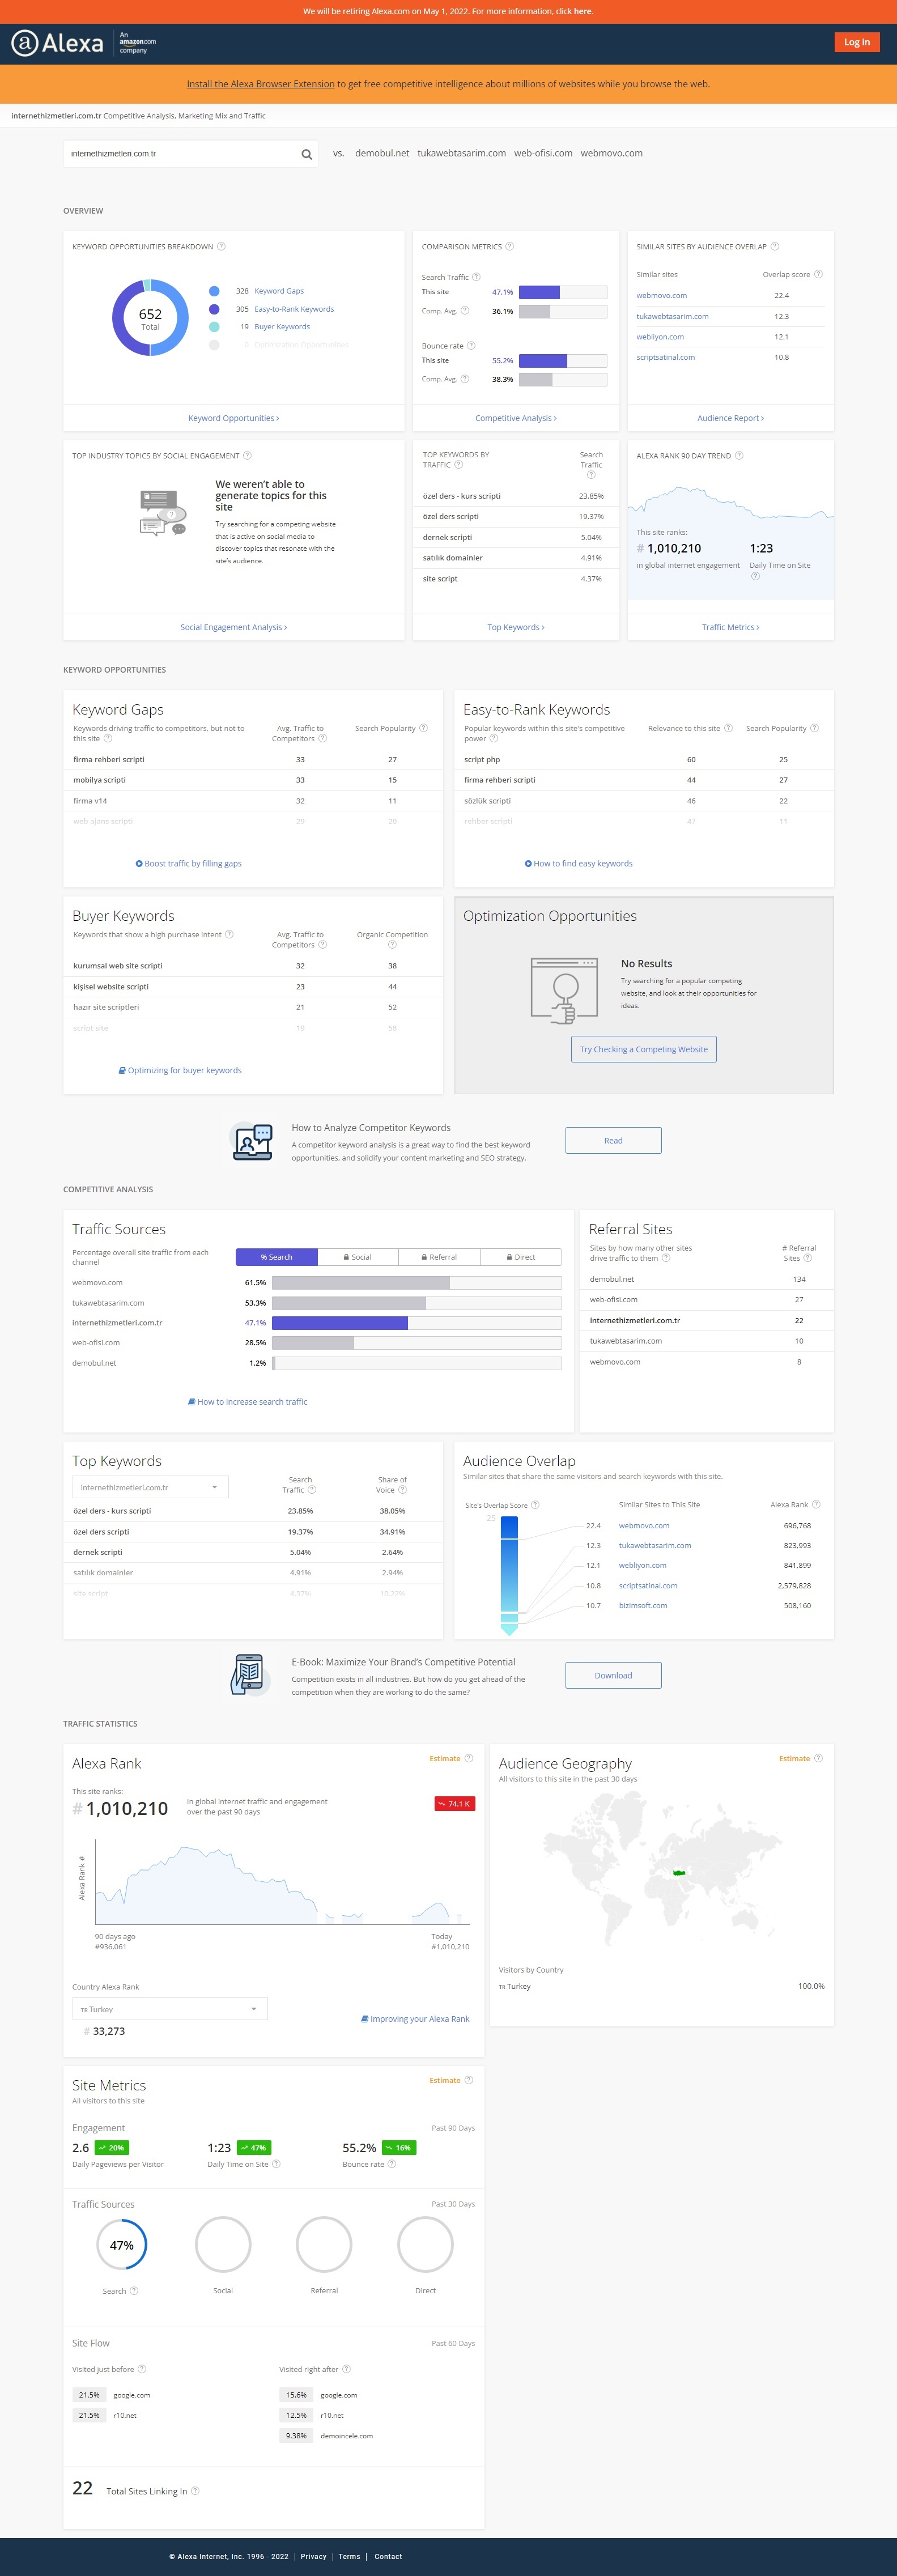Click demobul.net competitor link near search
The image size is (897, 2576).
[x=382, y=153]
